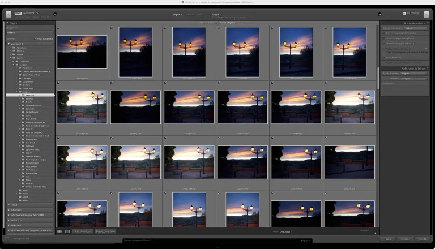Screen dimensions: 435x249
Task: Click the Aplicaciones folder icon under Macintosh HD
Action: pos(14,48)
